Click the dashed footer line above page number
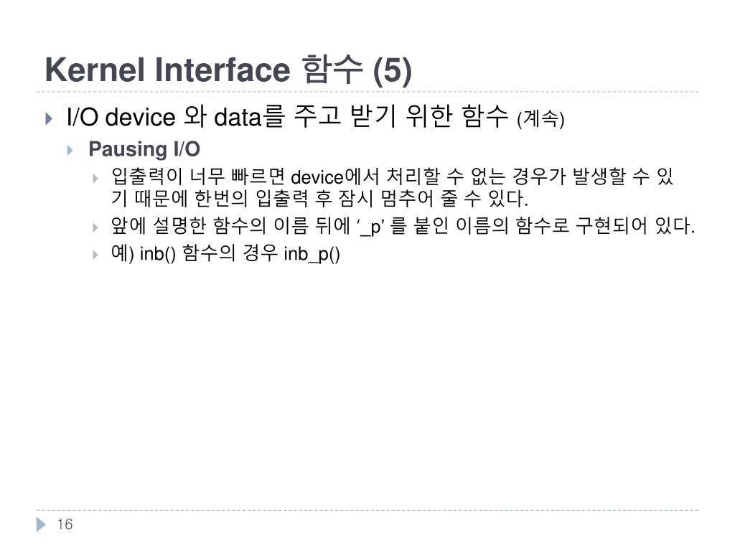735x551 pixels. (367, 510)
